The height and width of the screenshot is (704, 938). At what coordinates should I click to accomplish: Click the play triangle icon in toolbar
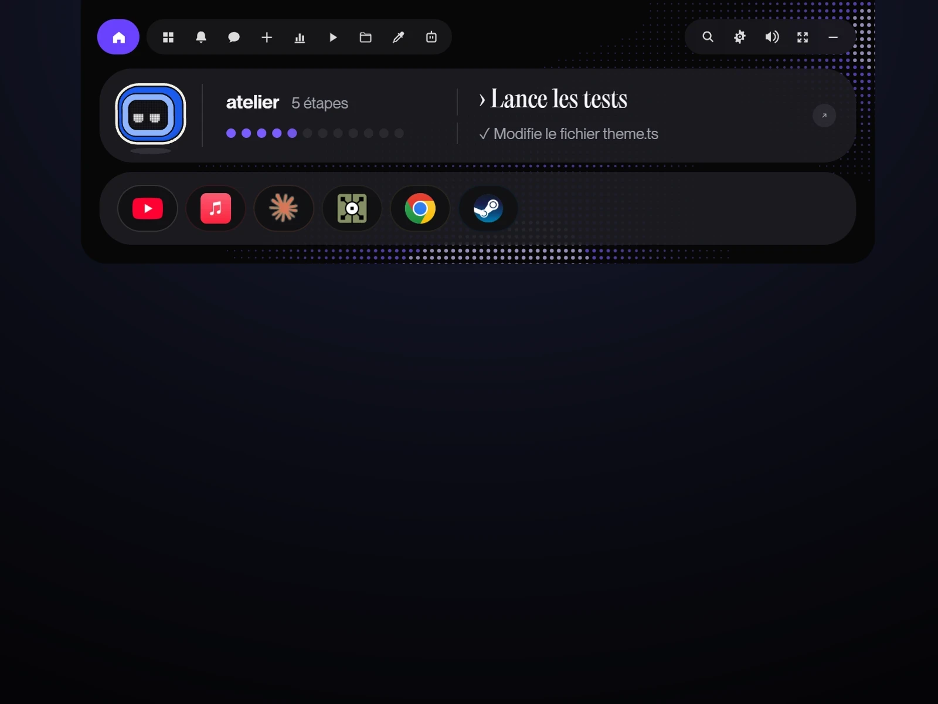point(333,37)
